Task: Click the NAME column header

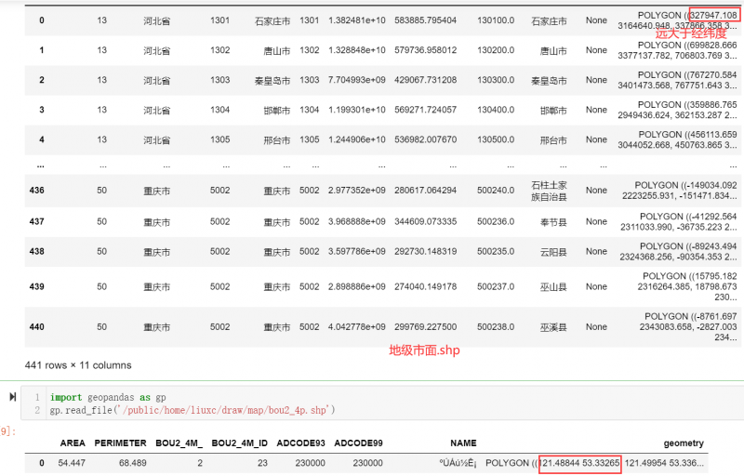Action: [x=463, y=443]
